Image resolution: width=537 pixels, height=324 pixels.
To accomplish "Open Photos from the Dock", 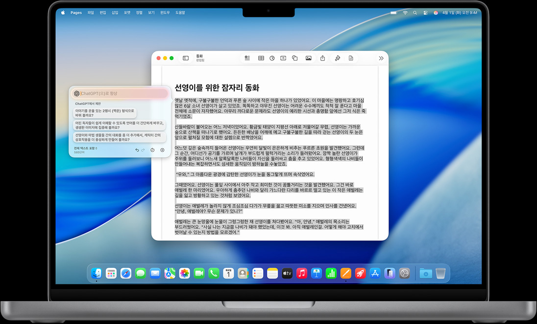I will click(x=185, y=273).
